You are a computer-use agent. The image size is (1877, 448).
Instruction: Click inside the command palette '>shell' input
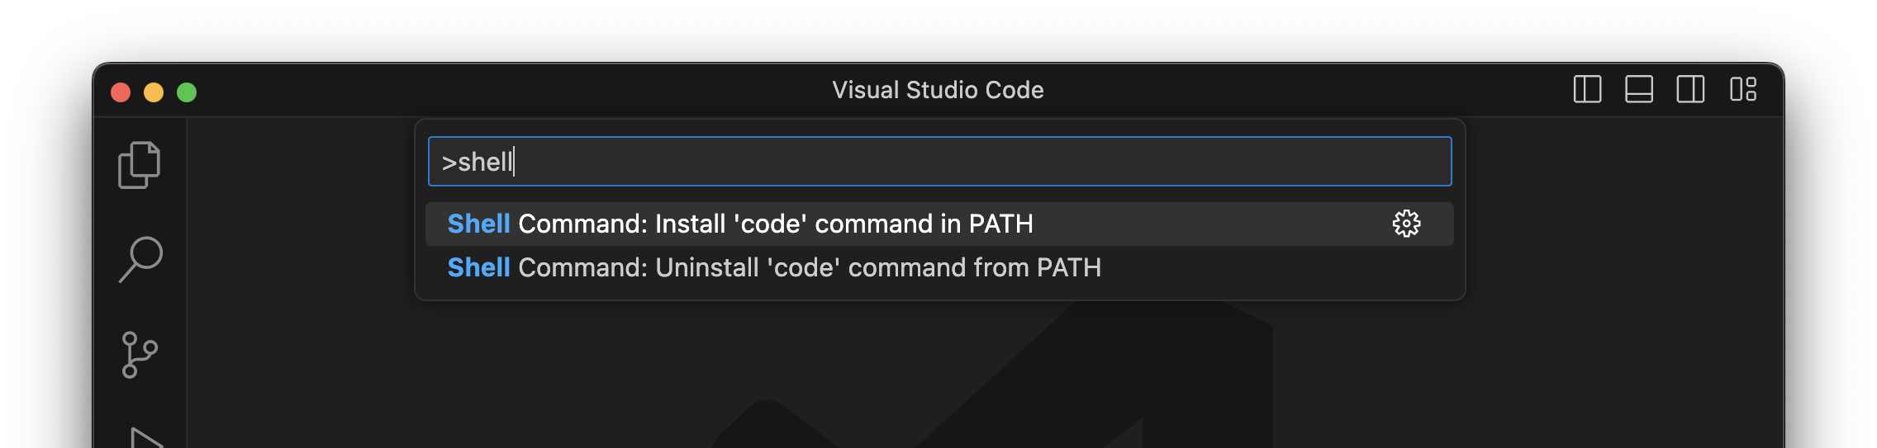(938, 162)
